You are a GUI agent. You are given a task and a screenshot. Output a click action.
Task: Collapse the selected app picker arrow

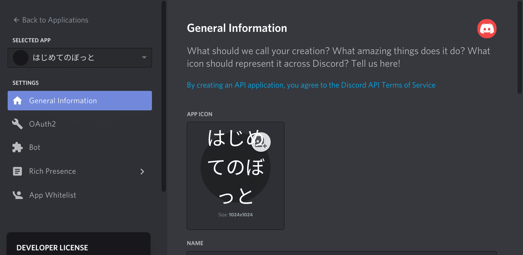(x=144, y=58)
